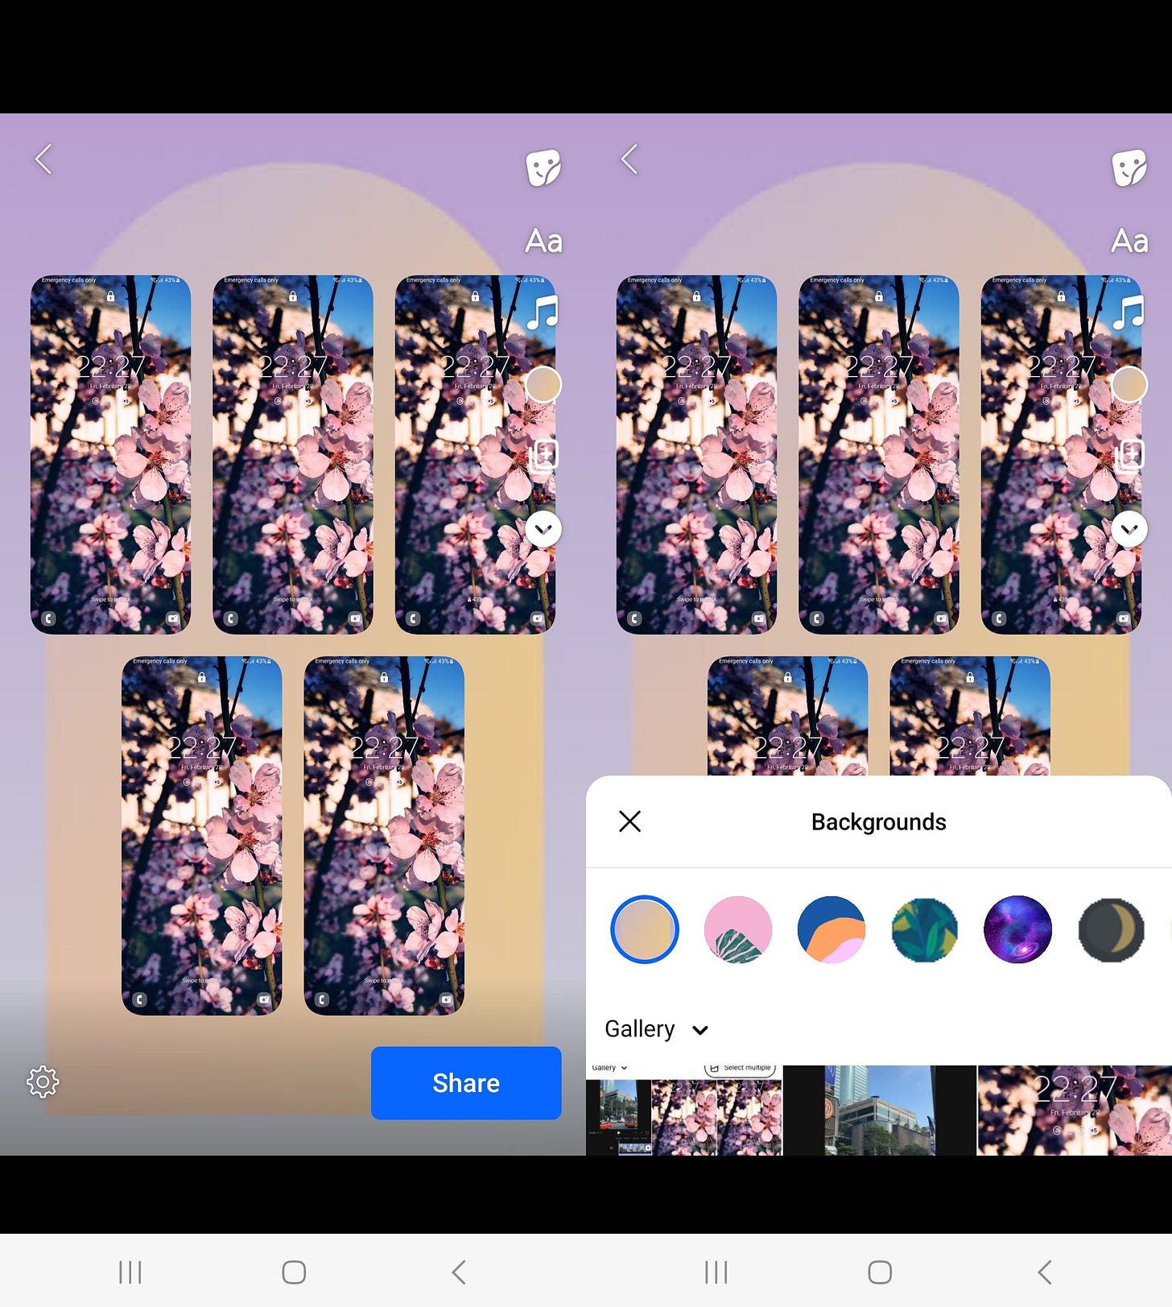Close the Backgrounds panel
Screen dimensions: 1172x1307
[629, 821]
